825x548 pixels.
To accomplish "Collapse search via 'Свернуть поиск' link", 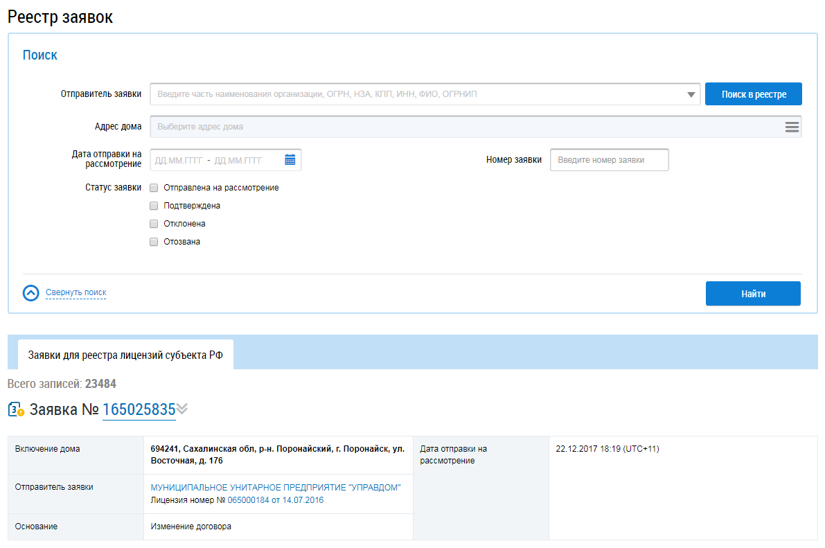I will [76, 293].
